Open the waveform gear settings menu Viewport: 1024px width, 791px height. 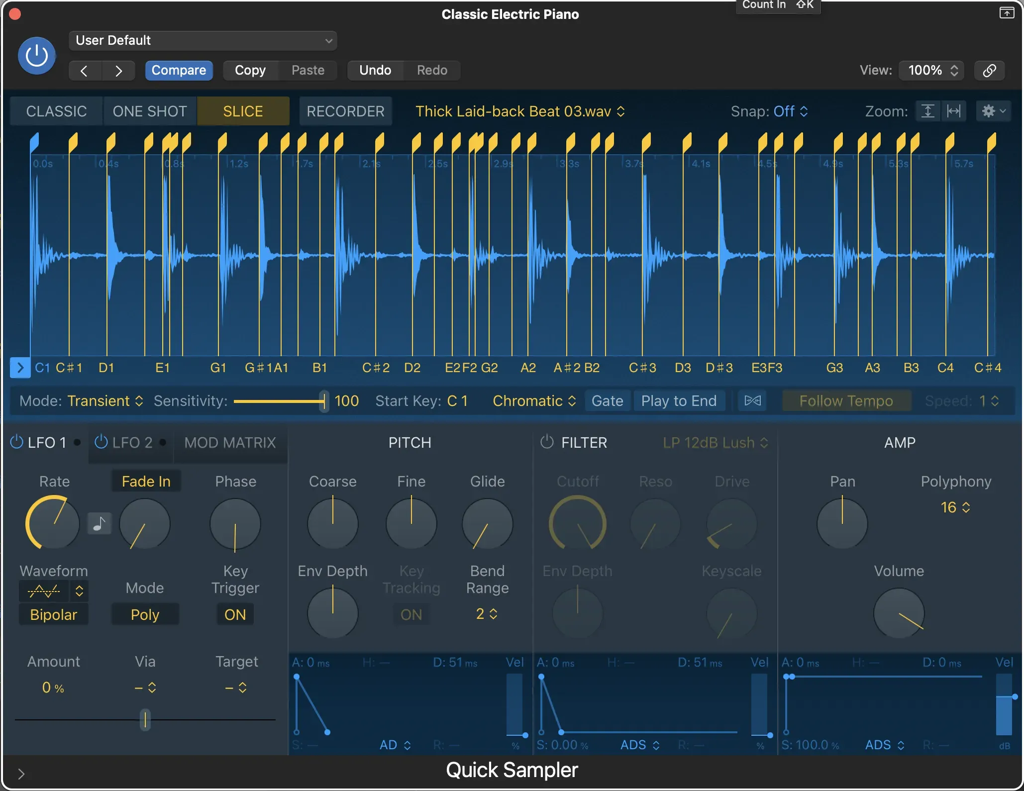(x=994, y=111)
